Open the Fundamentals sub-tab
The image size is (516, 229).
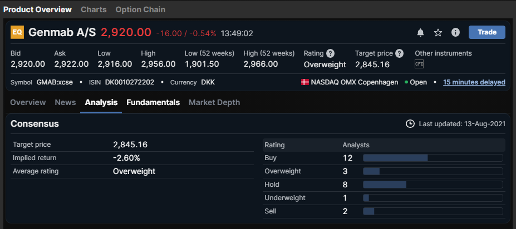pyautogui.click(x=153, y=102)
